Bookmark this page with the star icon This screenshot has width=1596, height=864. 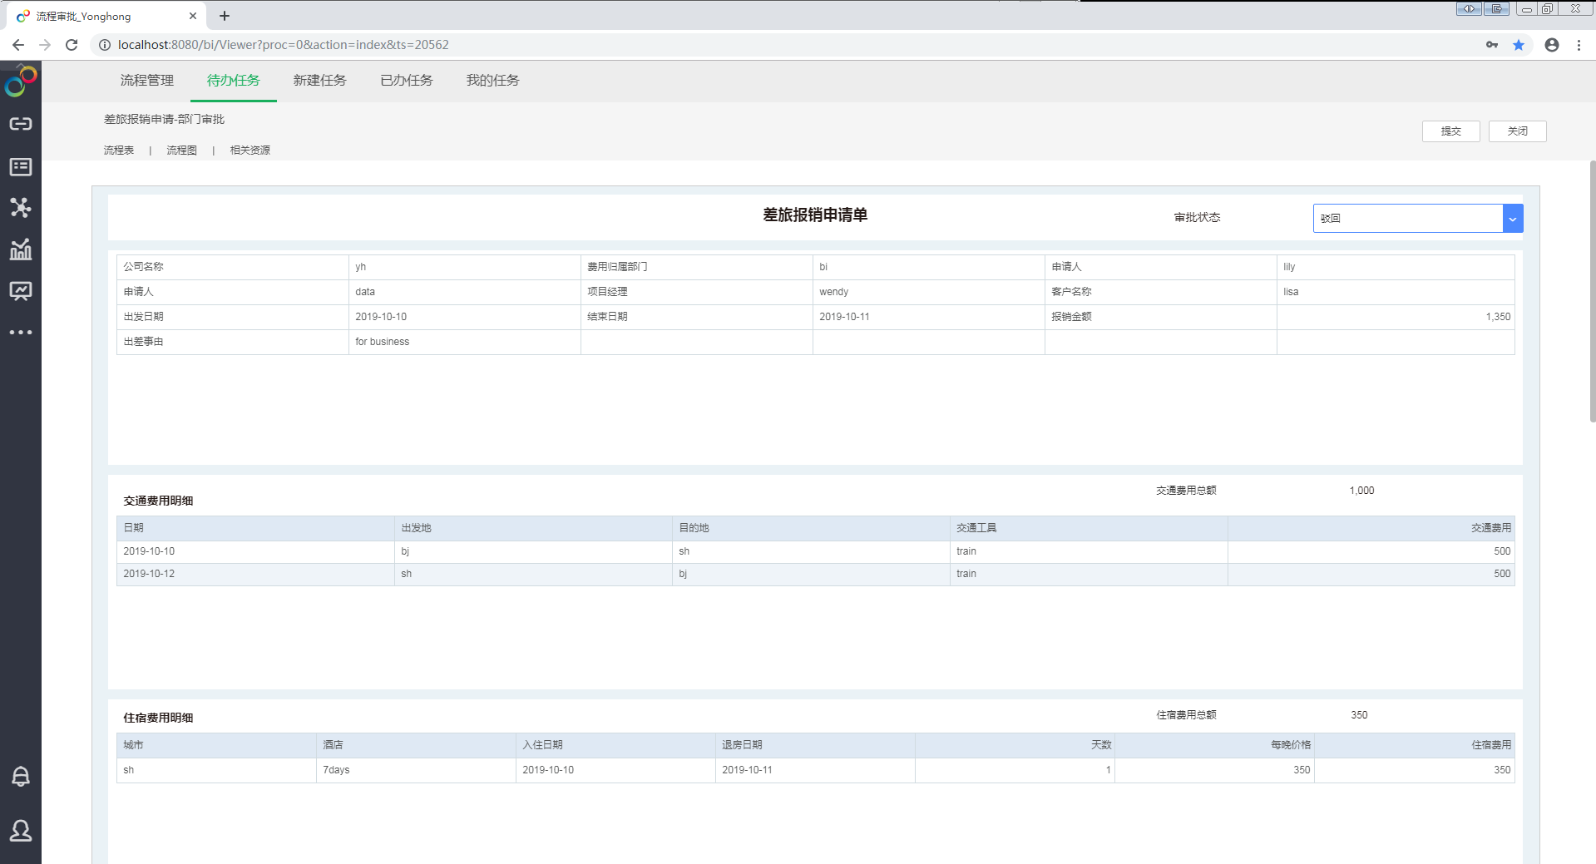pyautogui.click(x=1519, y=45)
